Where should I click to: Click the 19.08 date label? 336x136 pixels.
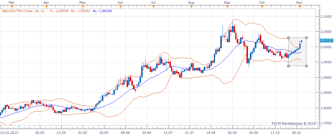pyautogui.click(x=211, y=132)
